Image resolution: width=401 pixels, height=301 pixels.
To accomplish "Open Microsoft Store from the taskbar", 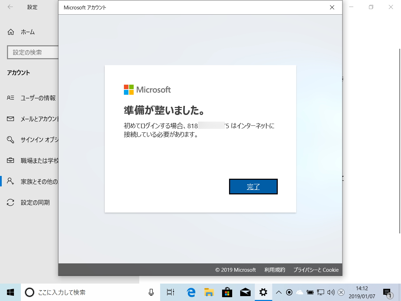I will pos(227,292).
